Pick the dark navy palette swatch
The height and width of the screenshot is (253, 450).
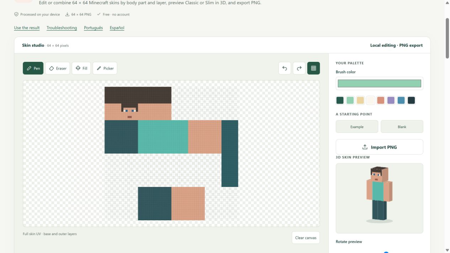coord(411,101)
